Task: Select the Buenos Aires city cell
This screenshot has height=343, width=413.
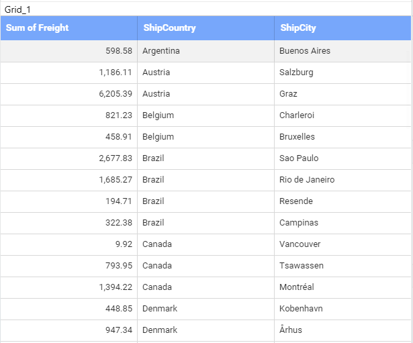Action: point(305,51)
